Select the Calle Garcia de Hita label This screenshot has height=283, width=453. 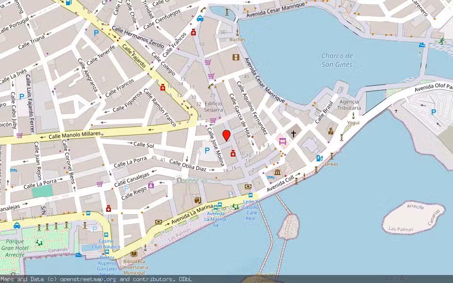click(240, 115)
